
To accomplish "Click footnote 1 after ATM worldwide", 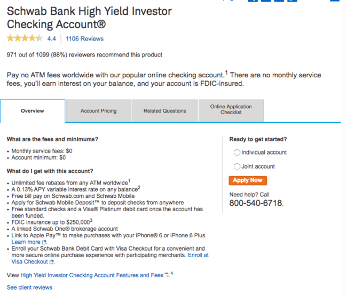I will coord(129,181).
